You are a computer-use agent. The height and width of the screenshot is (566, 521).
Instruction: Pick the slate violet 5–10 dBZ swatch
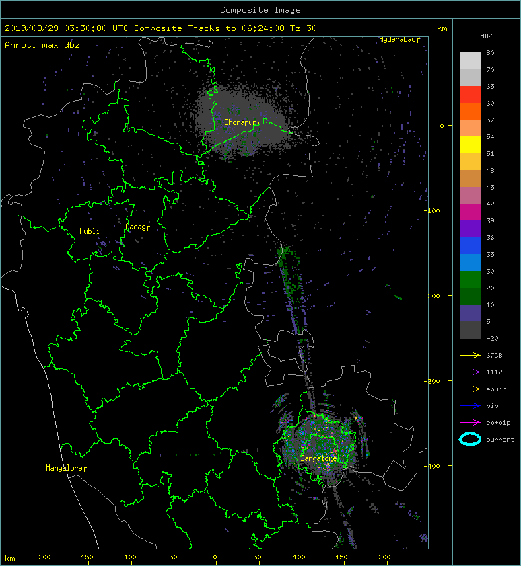point(470,313)
